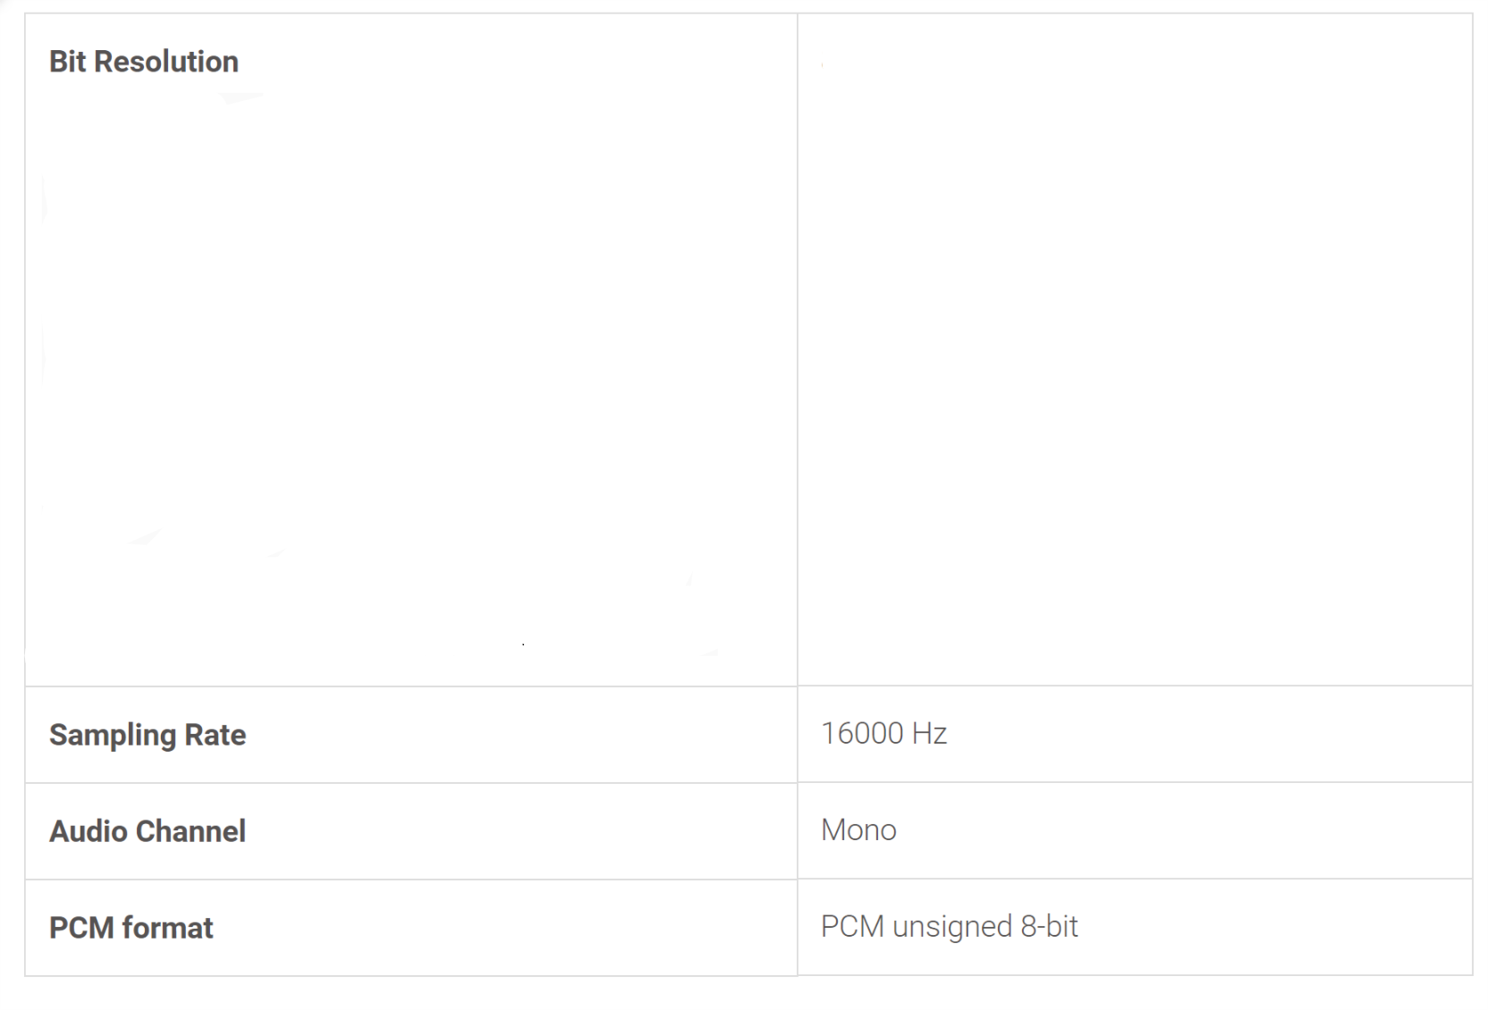
Task: Click the number "16000" in sampling value
Action: coord(862,734)
